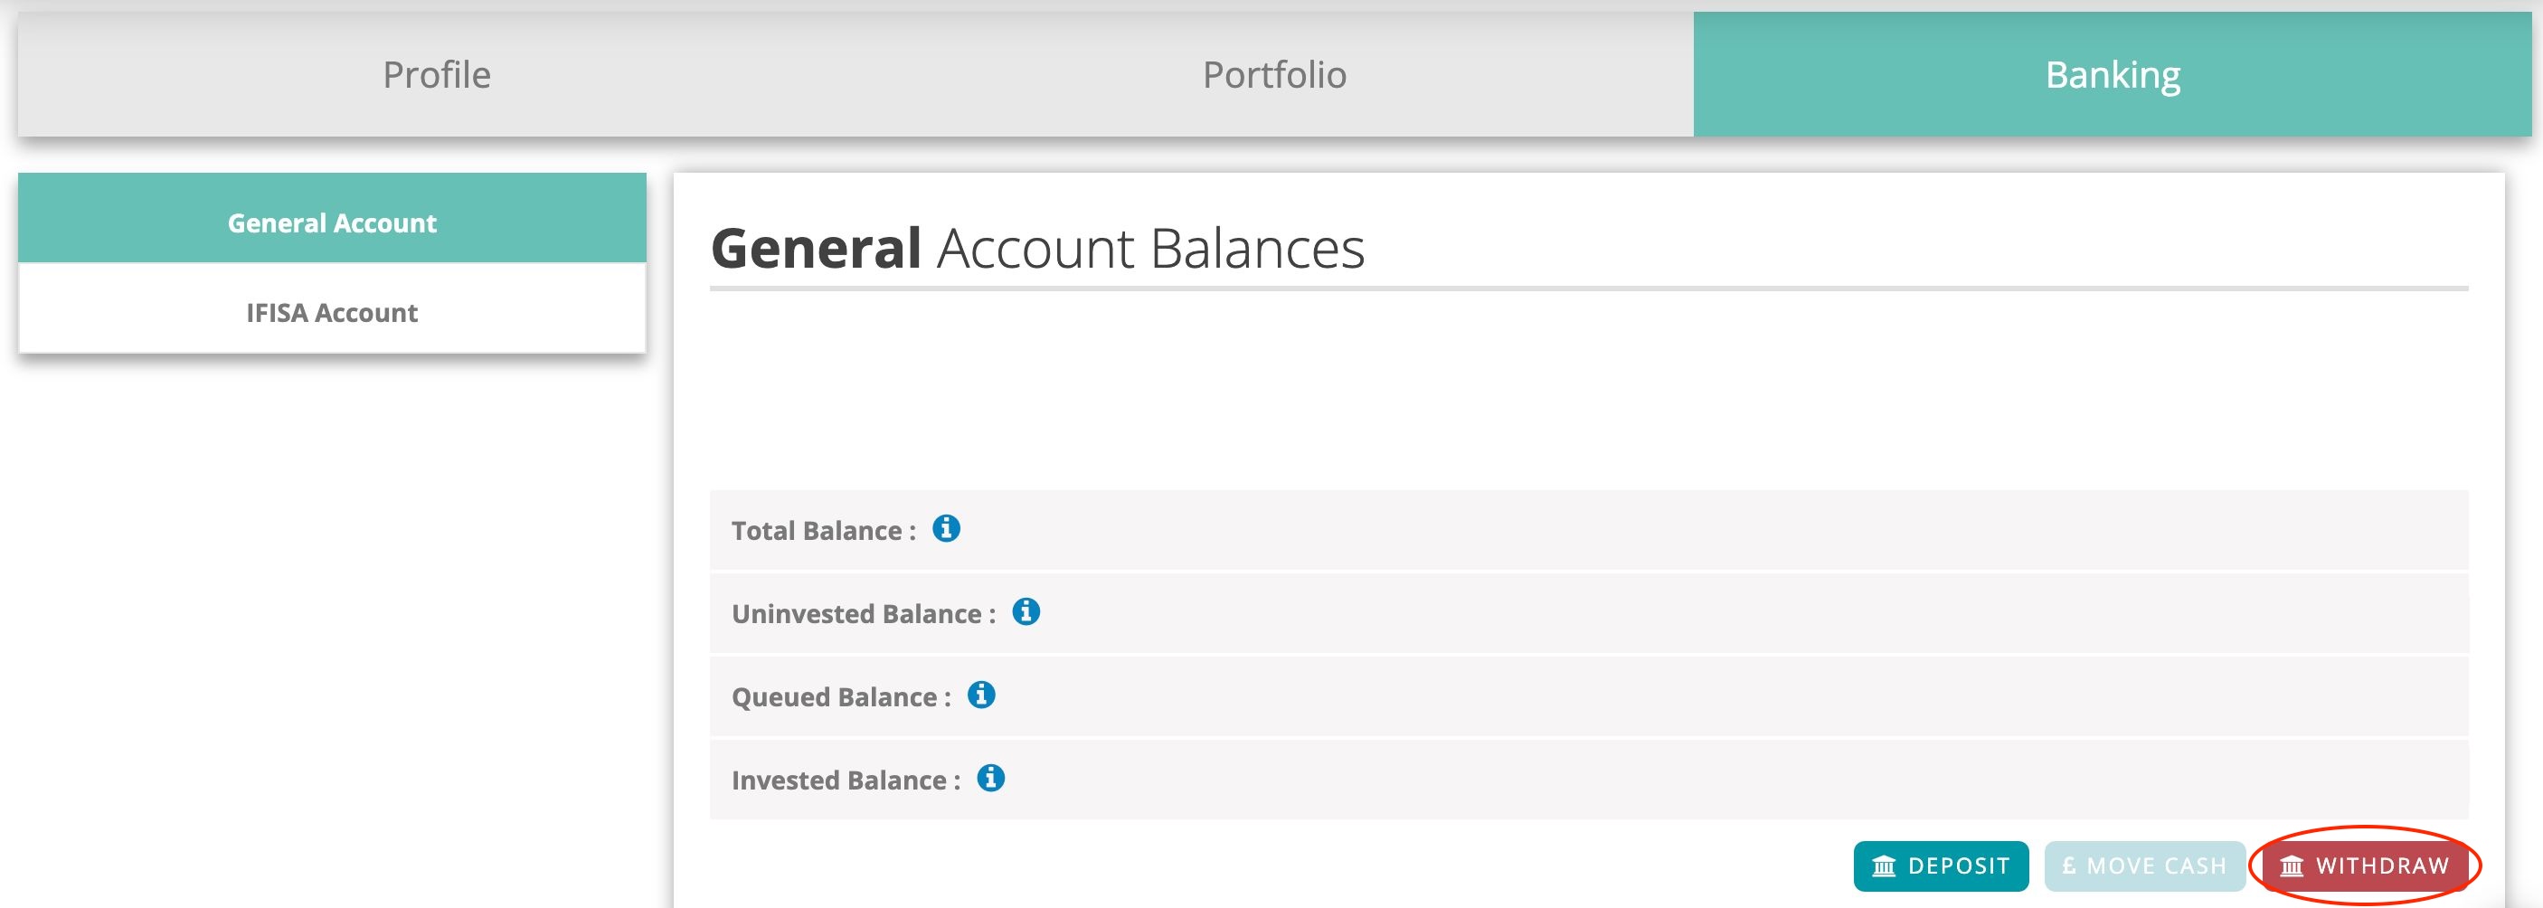
Task: Click the Queued Balance label
Action: click(834, 696)
